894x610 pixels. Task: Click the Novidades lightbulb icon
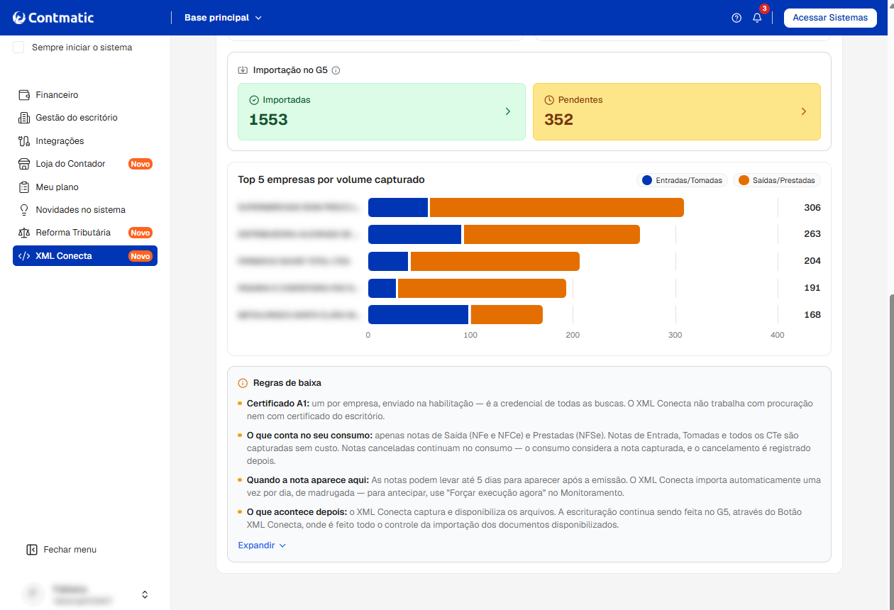pyautogui.click(x=23, y=210)
